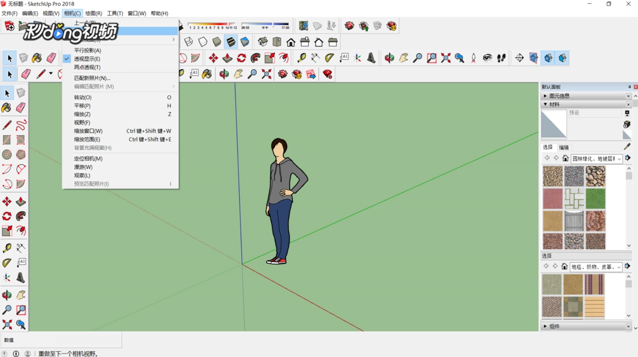Viewport: 638px width, 357px height.
Task: Pick the green grass material swatch
Action: (595, 198)
